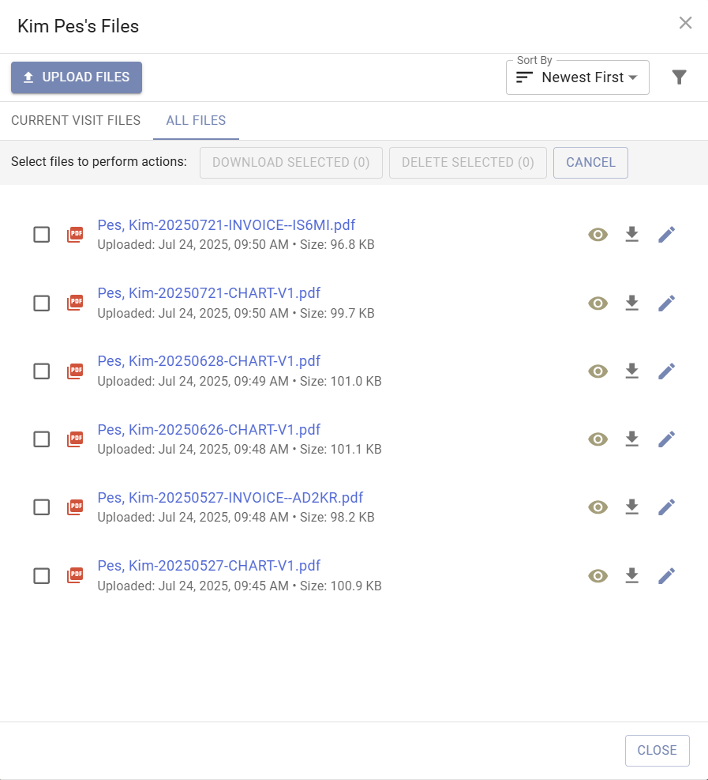Click PDF icon of 20250628-CHART-V1 file
This screenshot has height=780, width=708.
click(75, 371)
